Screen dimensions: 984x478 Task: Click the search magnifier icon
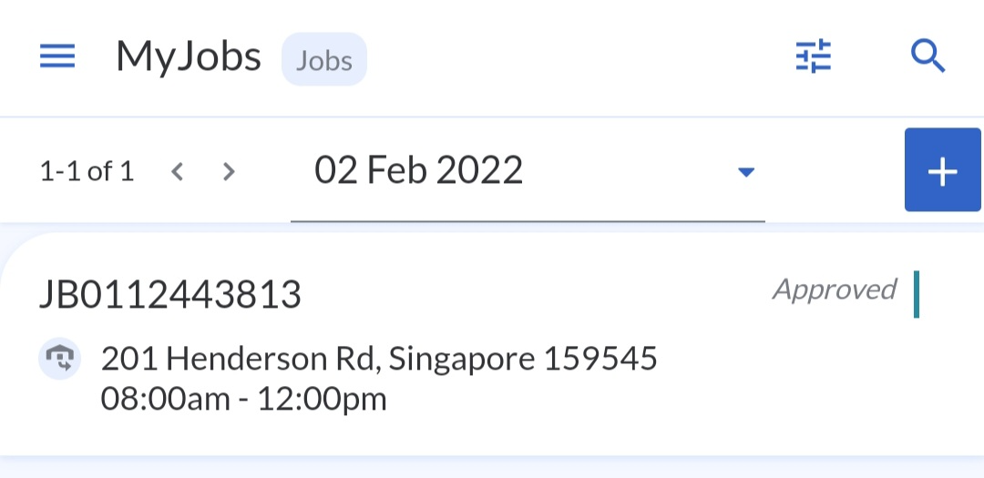coord(928,57)
